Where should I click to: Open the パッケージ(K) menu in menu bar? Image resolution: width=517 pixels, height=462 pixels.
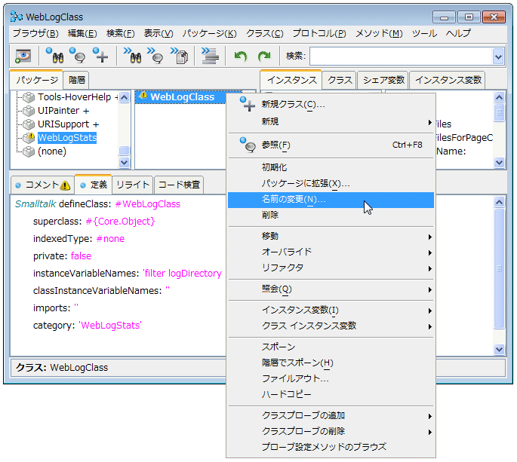pyautogui.click(x=209, y=33)
